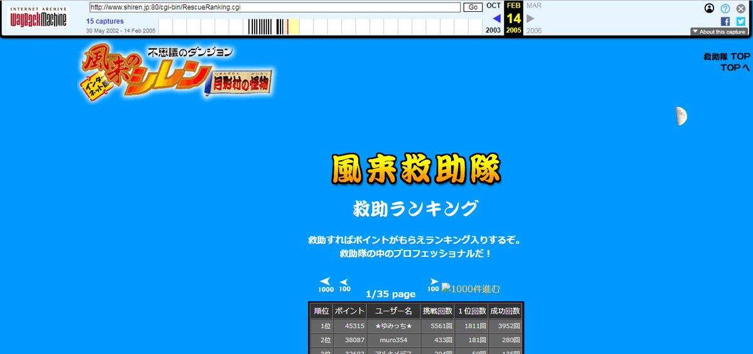Click the broken 1000件進む image link
753x354 pixels.
tap(471, 289)
